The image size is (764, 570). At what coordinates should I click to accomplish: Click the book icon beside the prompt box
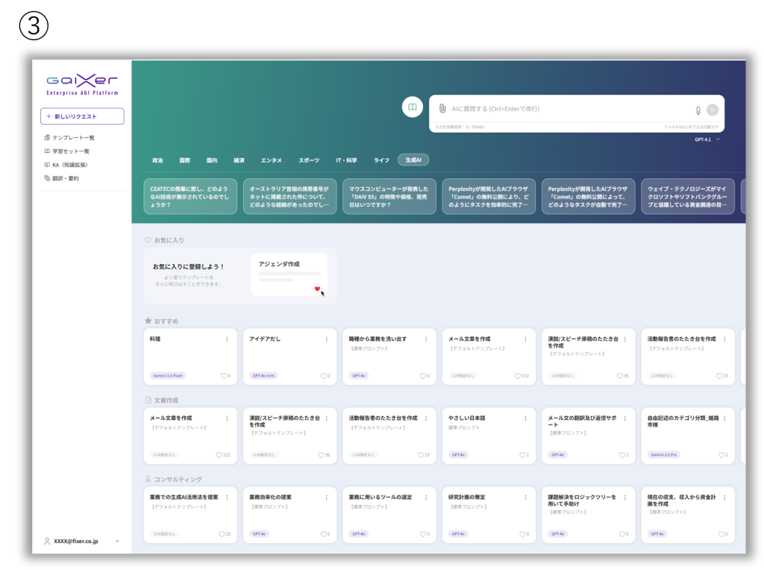click(x=412, y=108)
